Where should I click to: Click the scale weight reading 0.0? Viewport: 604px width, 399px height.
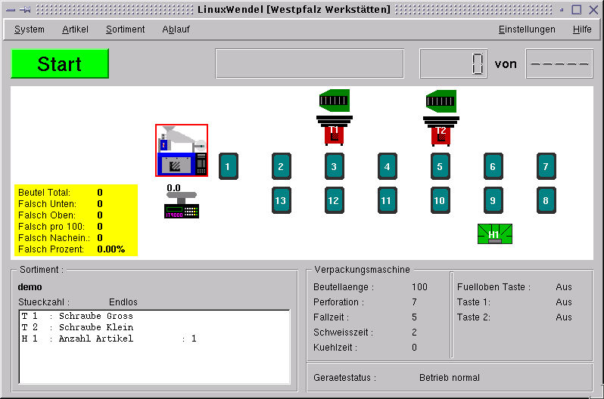tap(173, 187)
